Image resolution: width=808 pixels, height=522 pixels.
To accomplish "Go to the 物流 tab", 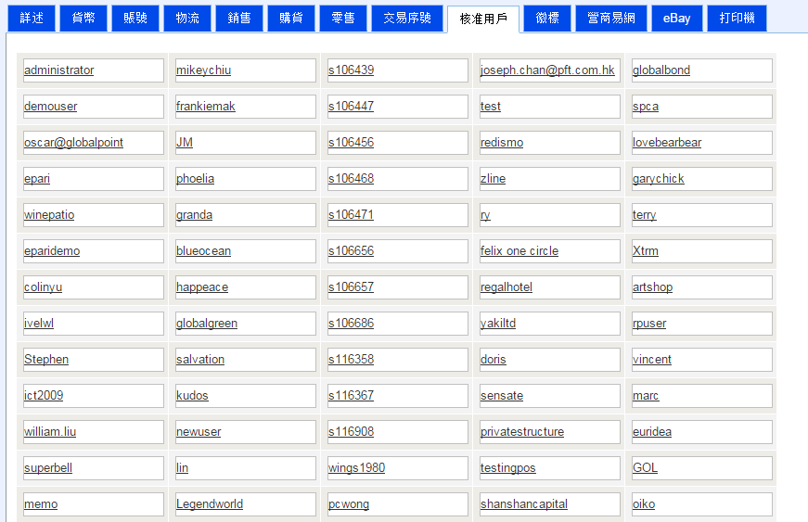I will coord(187,18).
